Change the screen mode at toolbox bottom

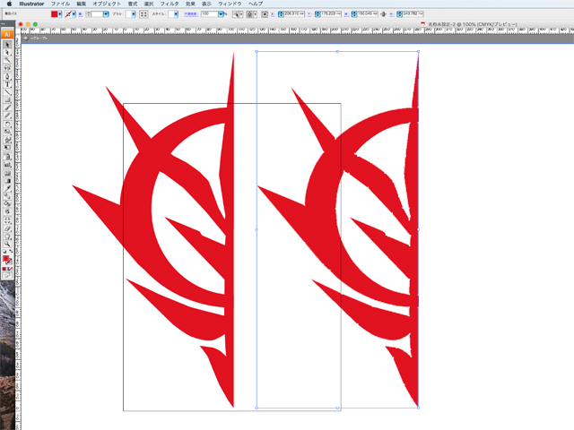(x=7, y=275)
